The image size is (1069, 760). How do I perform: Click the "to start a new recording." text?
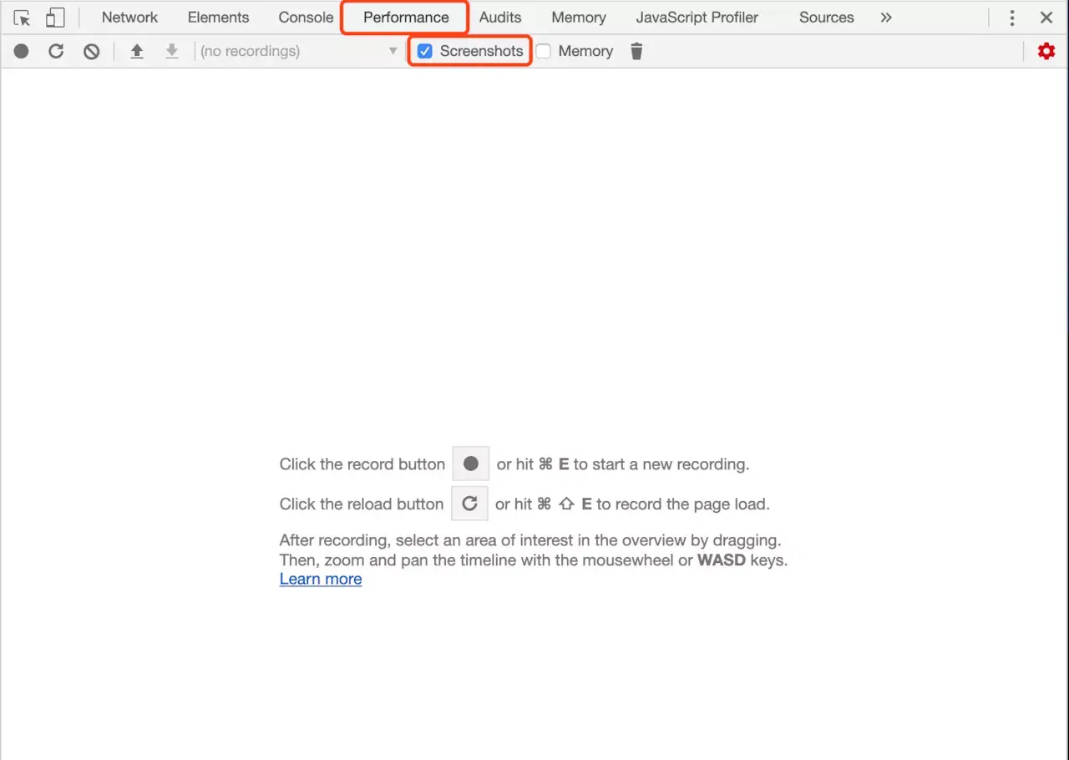click(661, 464)
